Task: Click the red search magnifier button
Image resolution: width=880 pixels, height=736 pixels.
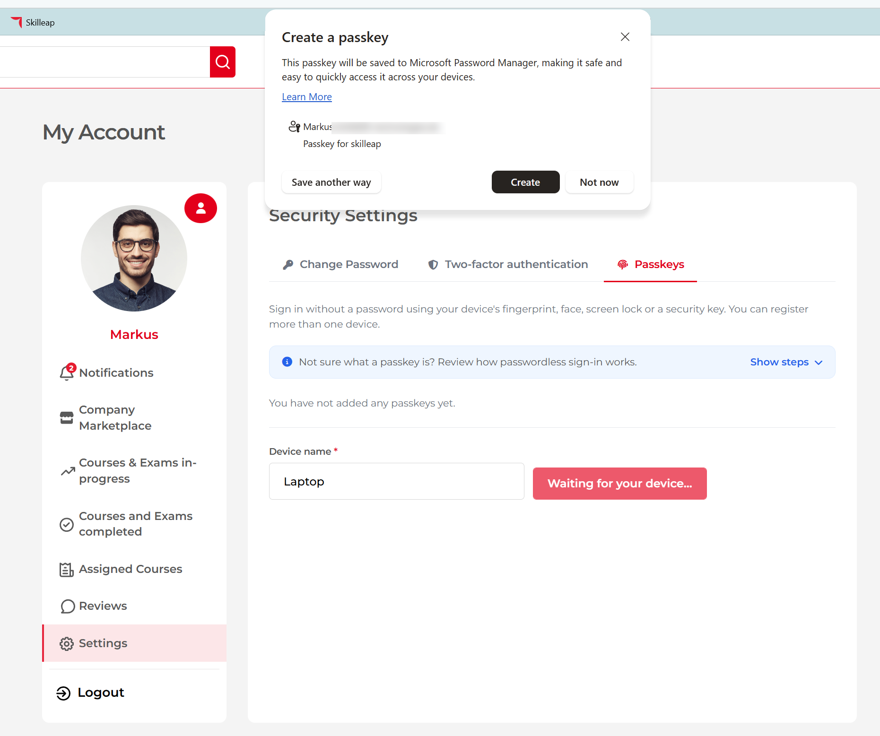Action: point(223,62)
